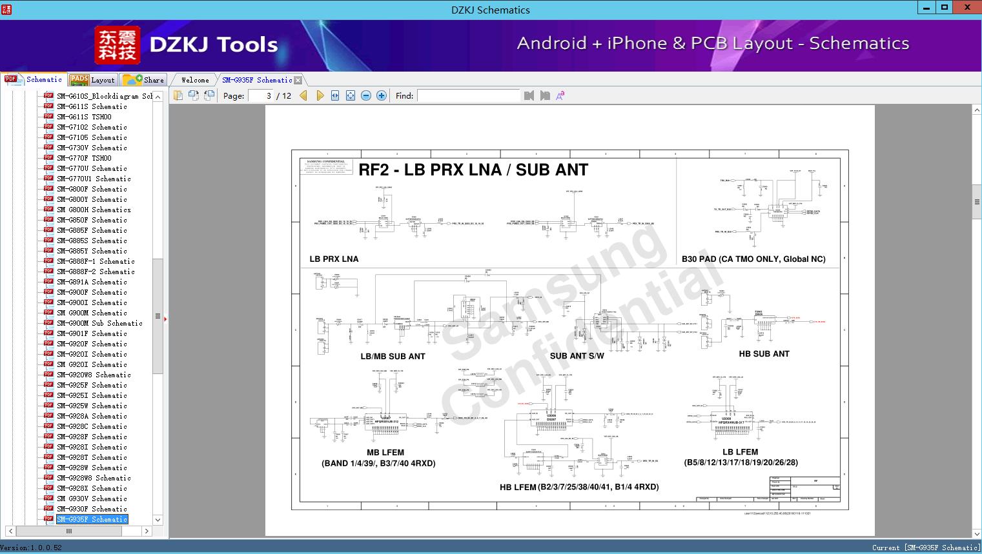Screen dimensions: 982x554
Task: Close the SM-G935F Schematic tab
Action: [298, 80]
